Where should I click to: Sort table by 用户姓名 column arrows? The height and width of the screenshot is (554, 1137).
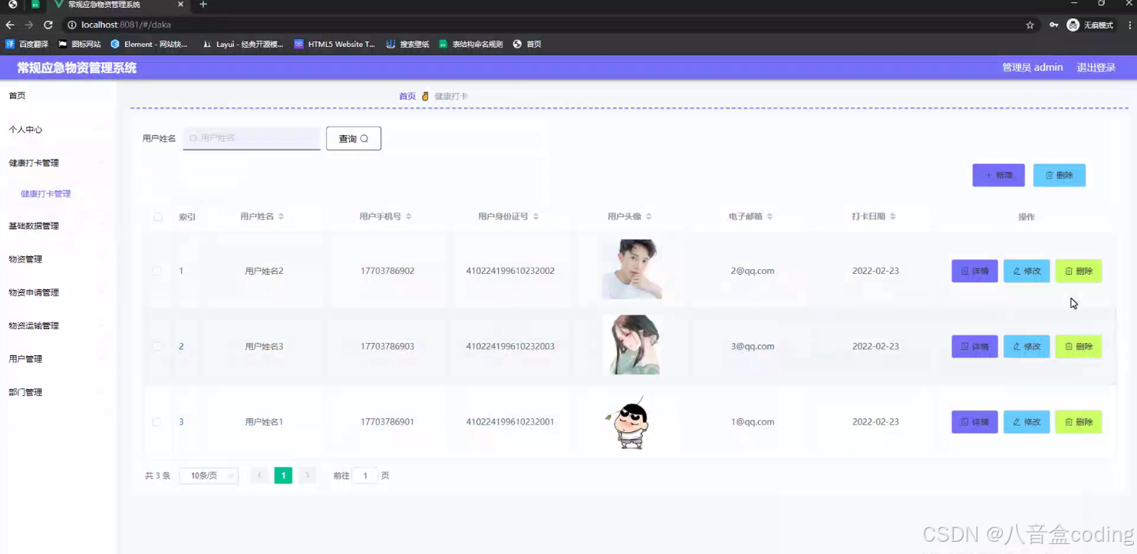point(281,217)
